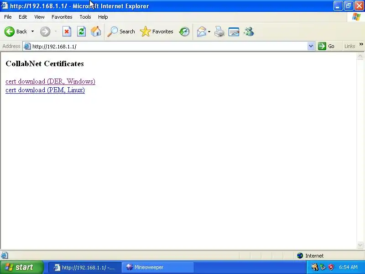Open the Back history dropdown arrow

(32, 32)
